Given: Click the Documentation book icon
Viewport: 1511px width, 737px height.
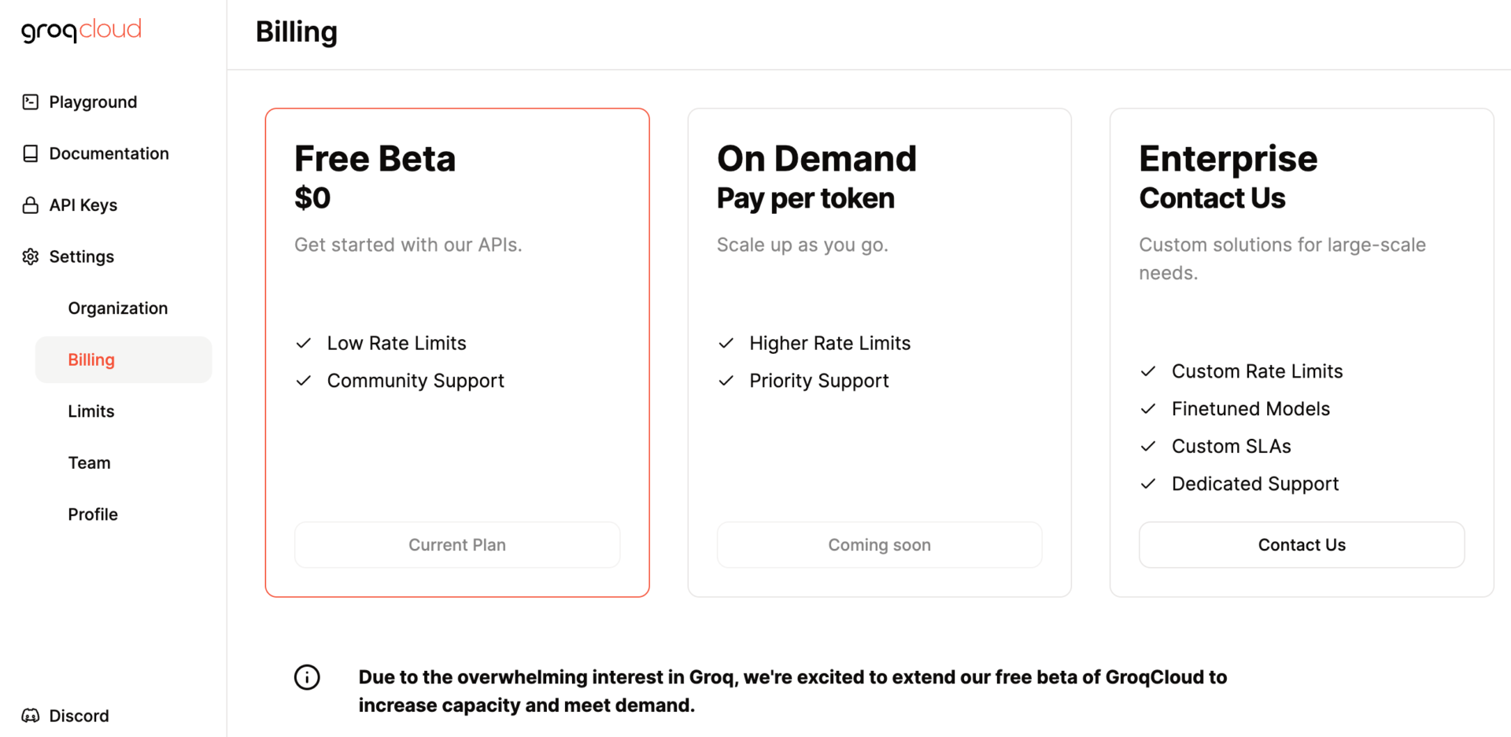Looking at the screenshot, I should 31,153.
